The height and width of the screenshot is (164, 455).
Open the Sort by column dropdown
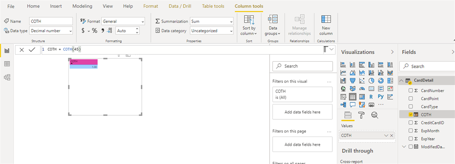pyautogui.click(x=249, y=25)
